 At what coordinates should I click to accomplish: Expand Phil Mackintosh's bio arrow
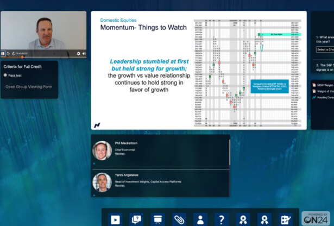point(94,164)
